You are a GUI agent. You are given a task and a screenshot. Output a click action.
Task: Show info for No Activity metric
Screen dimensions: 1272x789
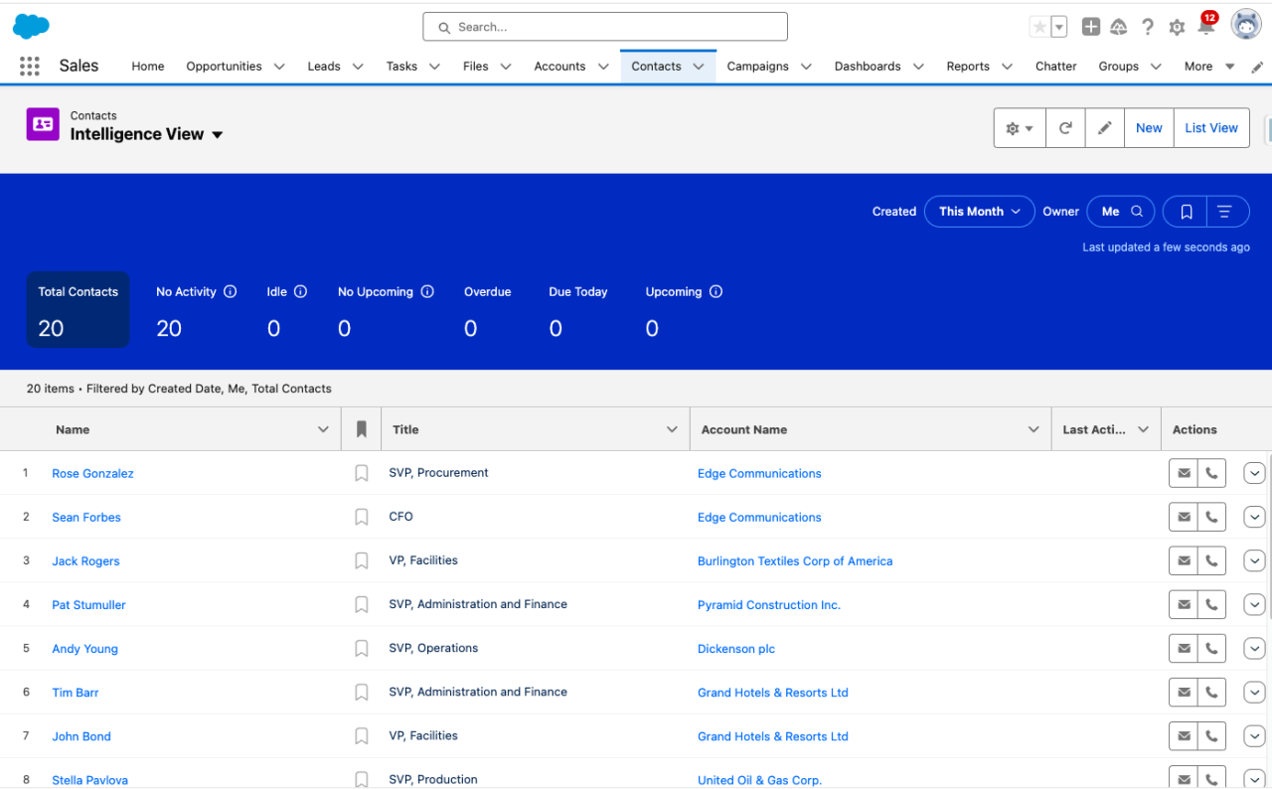[231, 292]
